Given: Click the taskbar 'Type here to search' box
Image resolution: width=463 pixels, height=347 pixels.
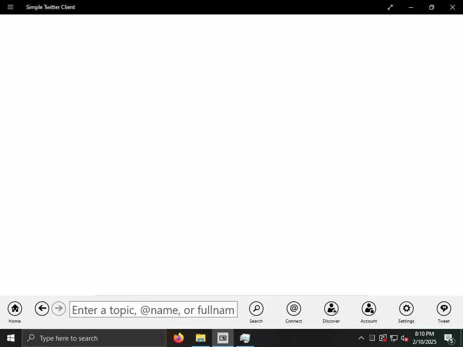Looking at the screenshot, I should 94,338.
